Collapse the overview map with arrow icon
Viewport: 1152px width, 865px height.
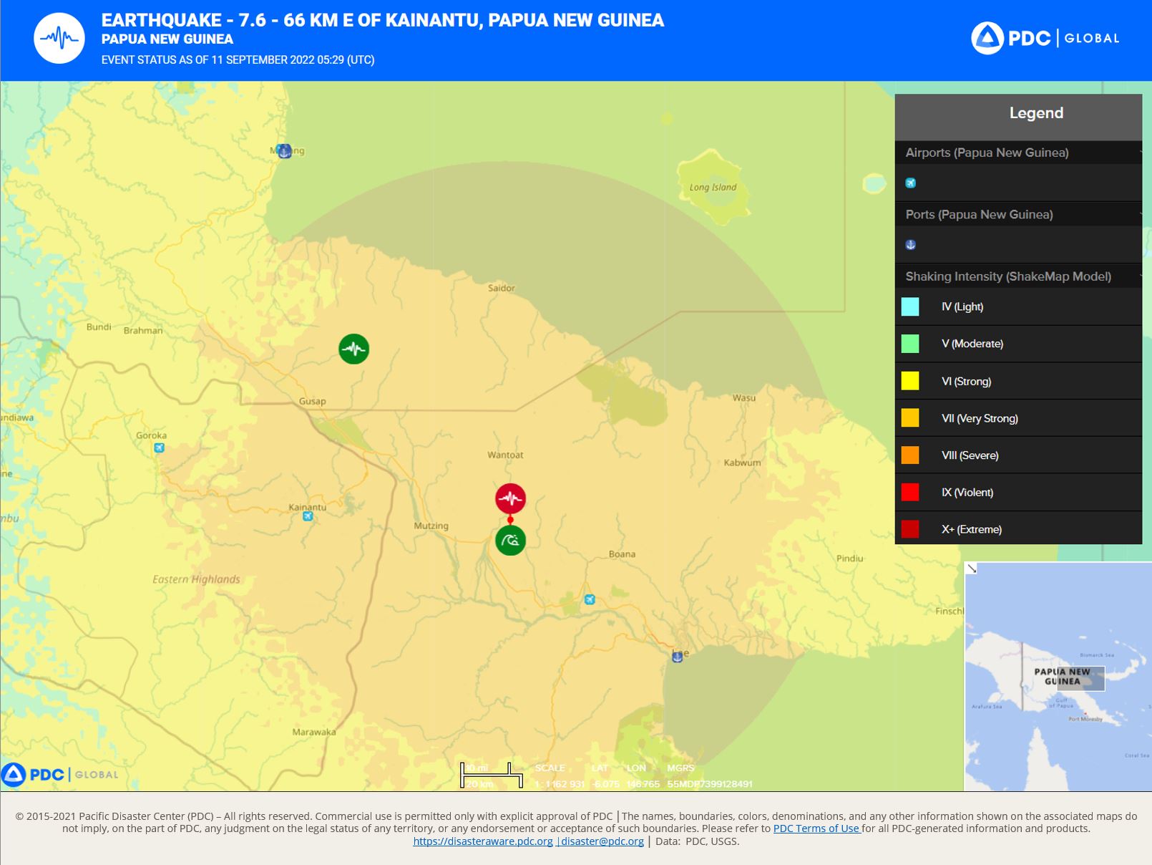[972, 569]
